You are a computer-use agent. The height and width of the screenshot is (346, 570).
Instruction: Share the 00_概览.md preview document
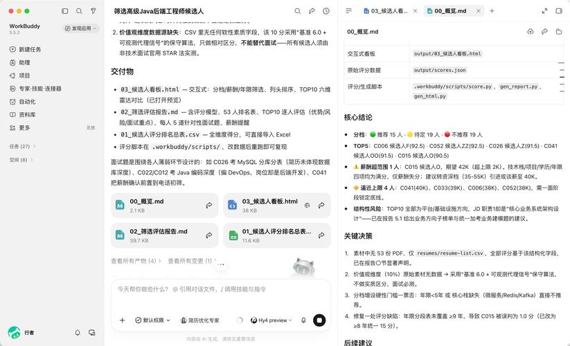click(x=544, y=32)
